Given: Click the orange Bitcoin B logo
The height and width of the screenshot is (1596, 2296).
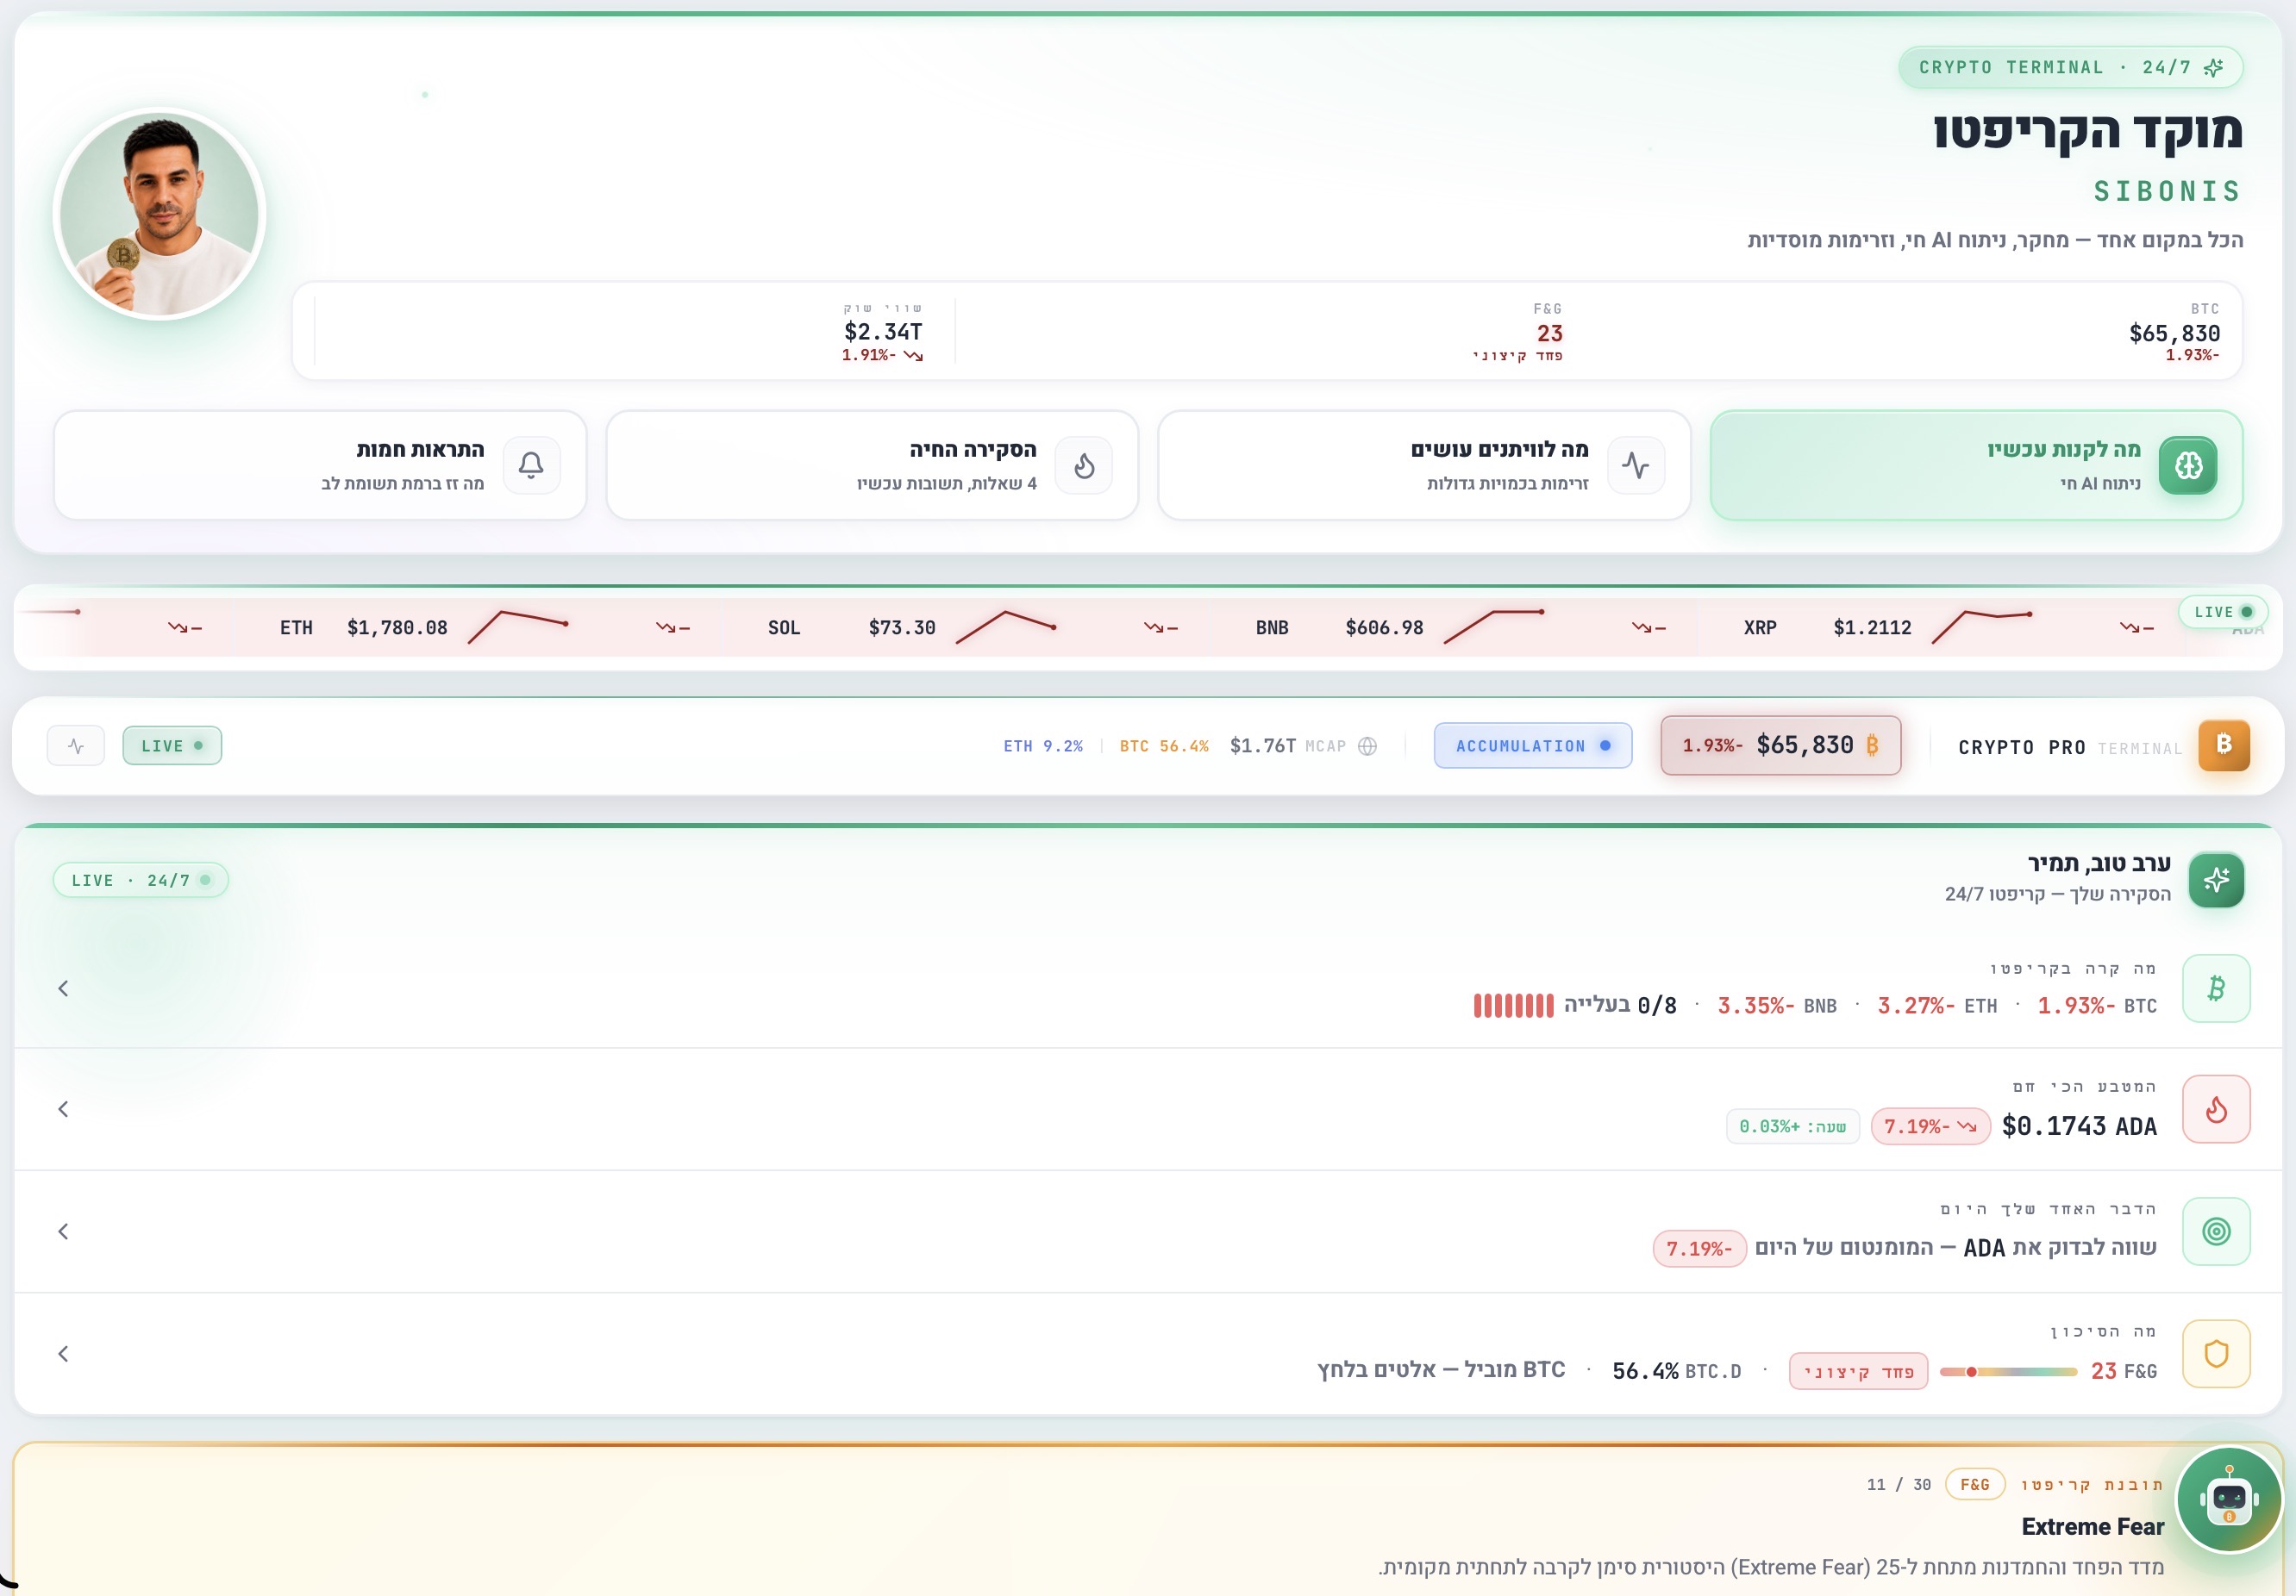Looking at the screenshot, I should [x=2224, y=745].
